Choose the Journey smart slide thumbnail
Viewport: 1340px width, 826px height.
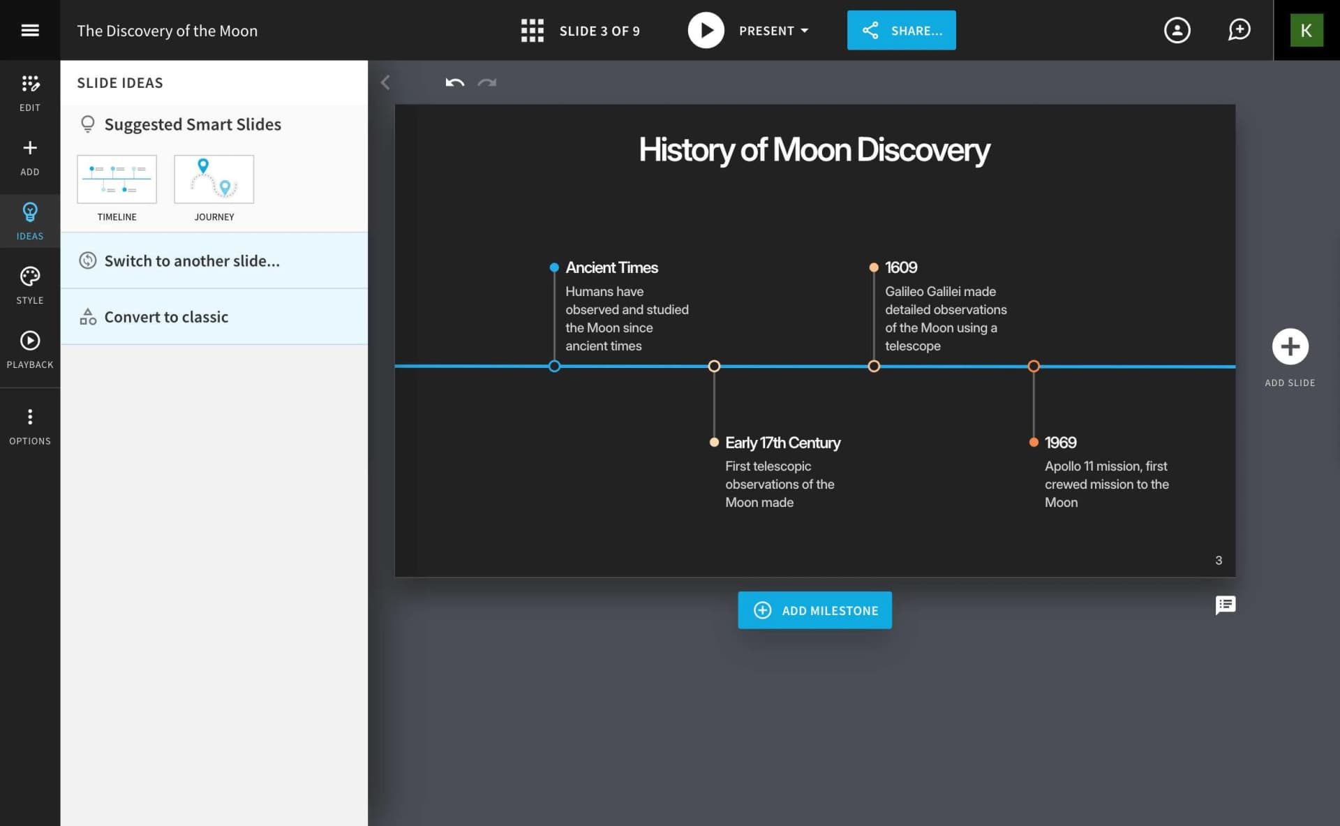pyautogui.click(x=214, y=179)
